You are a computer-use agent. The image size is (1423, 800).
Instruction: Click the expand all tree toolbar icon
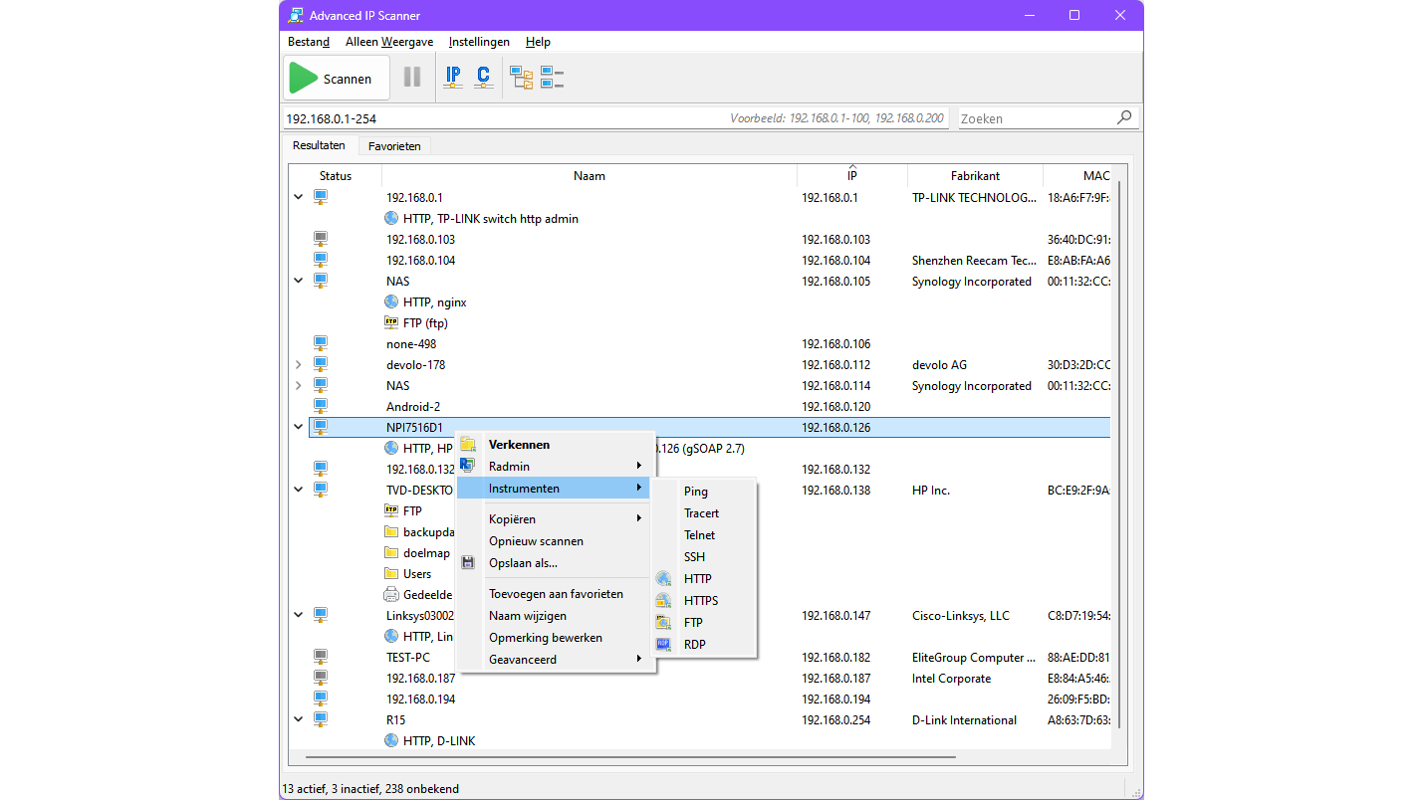(x=521, y=78)
